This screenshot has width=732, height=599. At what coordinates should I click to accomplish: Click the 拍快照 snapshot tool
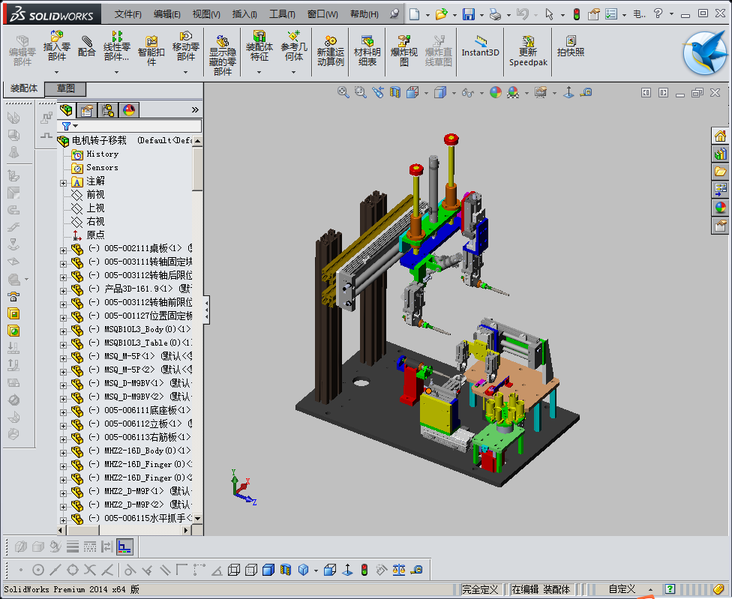click(x=570, y=46)
